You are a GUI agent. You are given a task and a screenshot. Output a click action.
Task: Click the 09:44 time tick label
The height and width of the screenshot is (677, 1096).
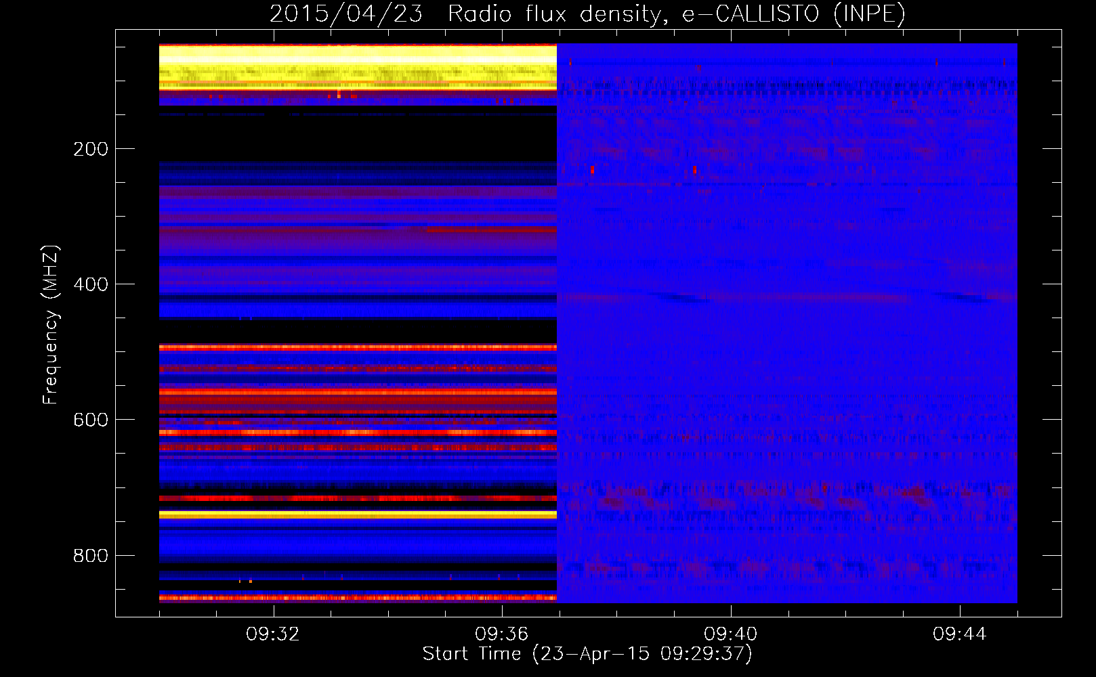pyautogui.click(x=960, y=634)
